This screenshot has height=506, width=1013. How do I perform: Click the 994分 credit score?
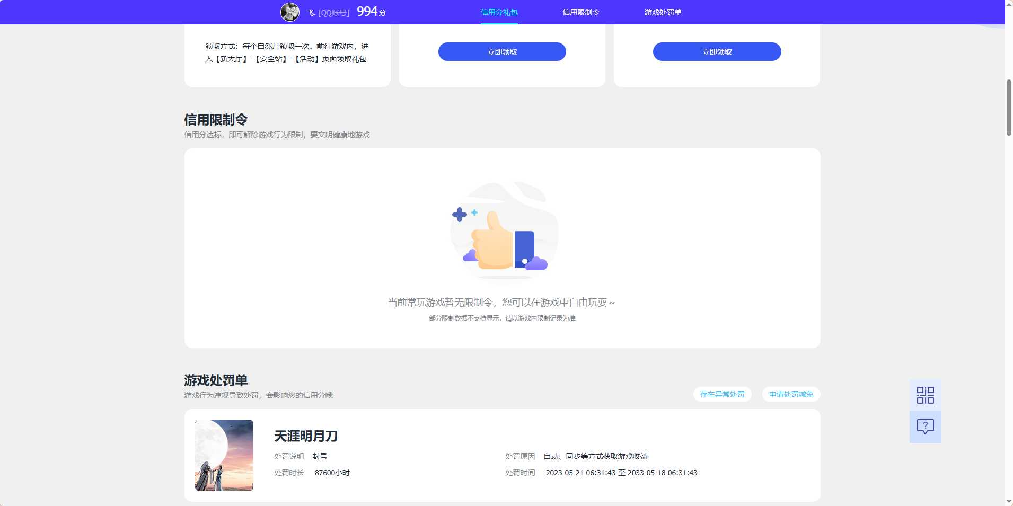[x=372, y=12]
